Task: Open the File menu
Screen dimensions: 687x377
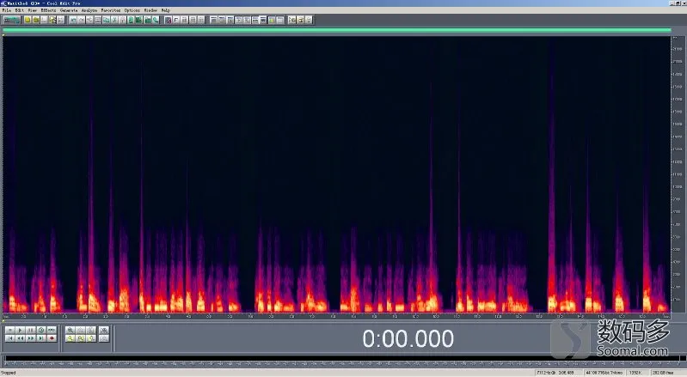Action: (x=7, y=10)
